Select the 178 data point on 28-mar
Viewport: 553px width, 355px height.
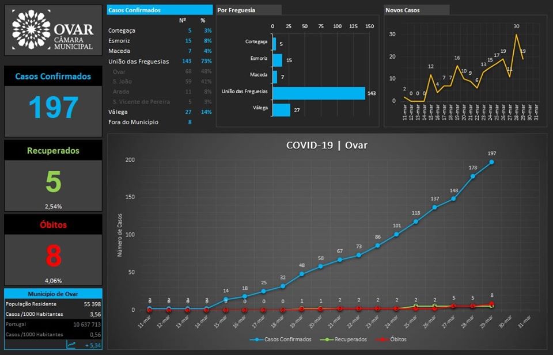pos(472,176)
